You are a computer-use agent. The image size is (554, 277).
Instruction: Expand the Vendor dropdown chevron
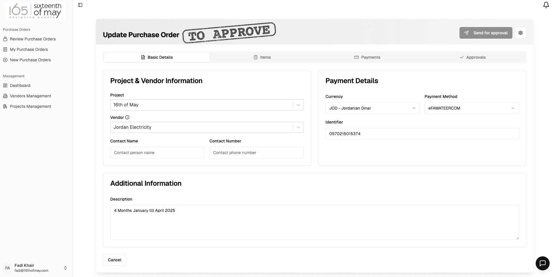click(298, 127)
